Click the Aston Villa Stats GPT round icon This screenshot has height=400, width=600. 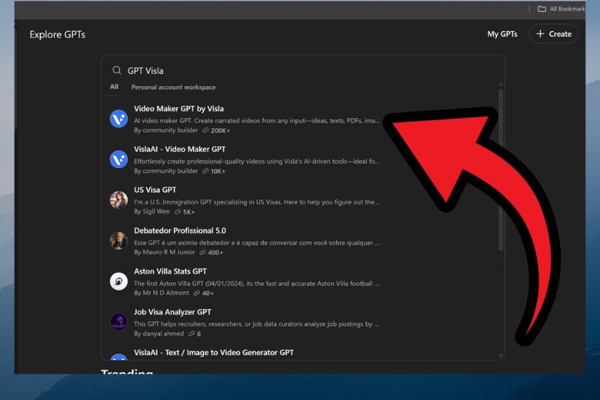tap(119, 281)
